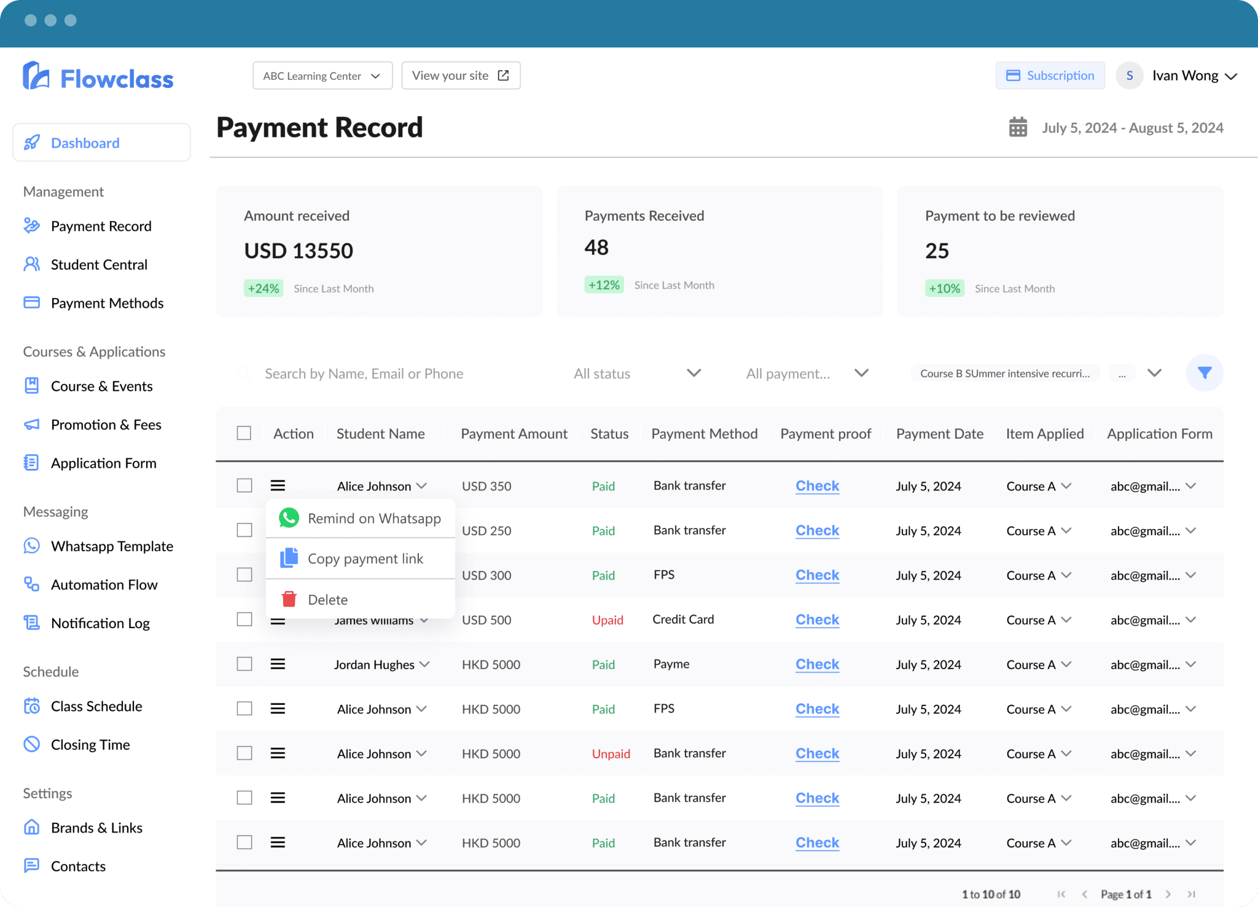Click the Dashboard button
The width and height of the screenshot is (1258, 907).
[x=101, y=143]
